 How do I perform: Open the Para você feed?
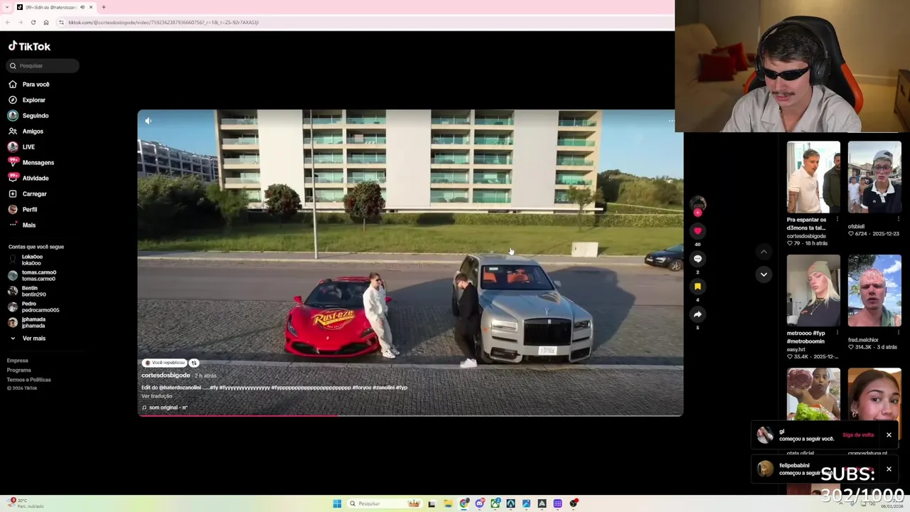click(28, 84)
